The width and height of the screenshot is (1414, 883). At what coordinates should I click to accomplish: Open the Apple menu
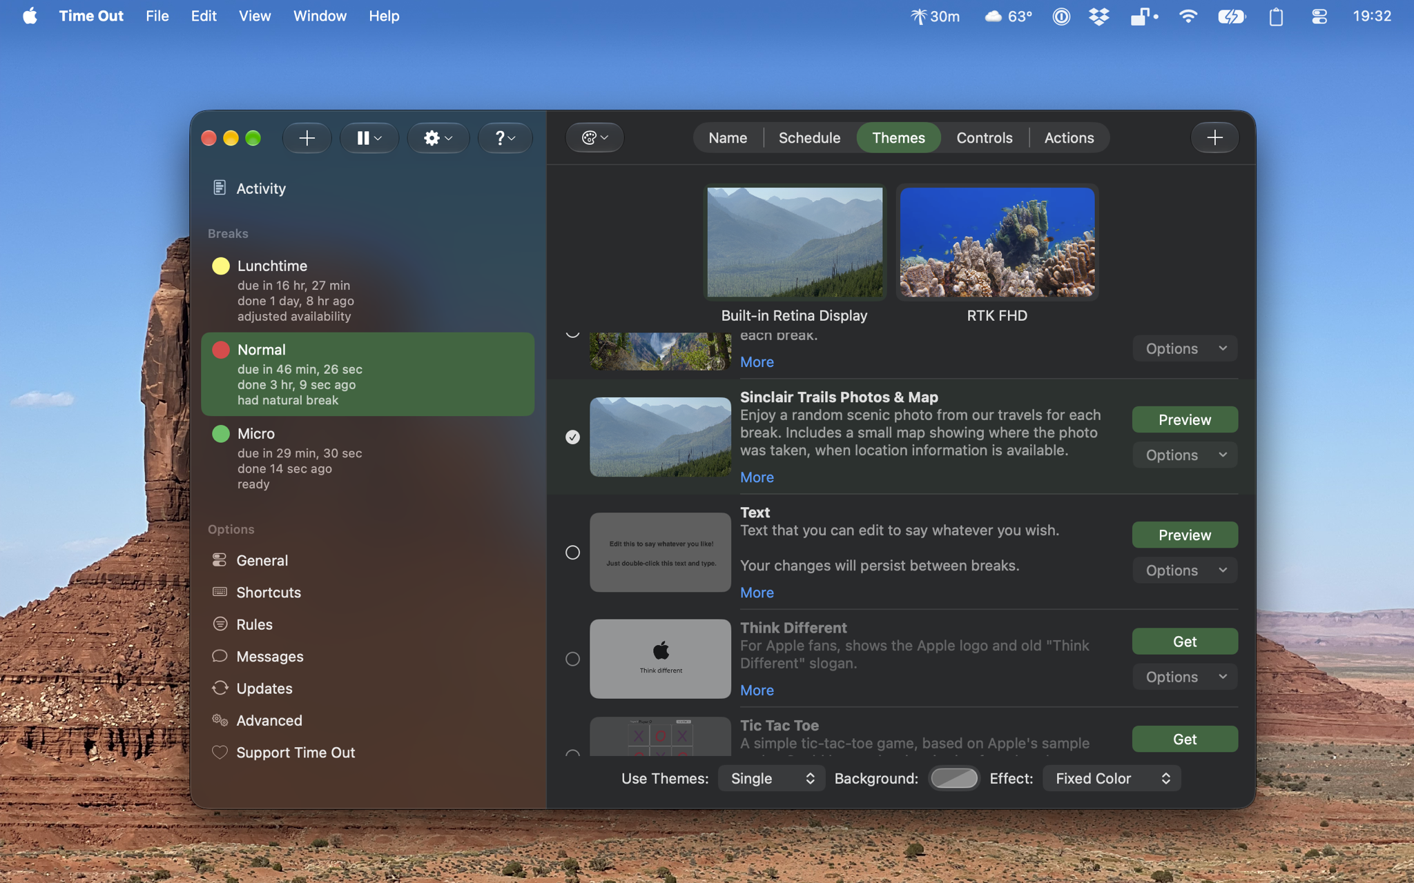click(x=30, y=16)
